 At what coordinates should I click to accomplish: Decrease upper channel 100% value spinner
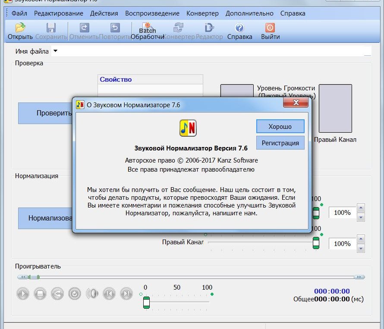tap(361, 217)
